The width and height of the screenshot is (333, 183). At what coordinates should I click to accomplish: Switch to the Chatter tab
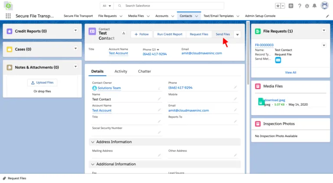(x=144, y=71)
